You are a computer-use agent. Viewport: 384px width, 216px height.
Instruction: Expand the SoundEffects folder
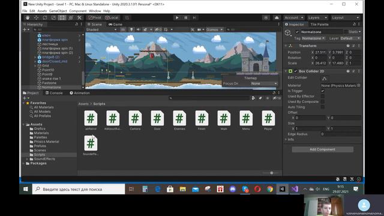tap(27, 159)
